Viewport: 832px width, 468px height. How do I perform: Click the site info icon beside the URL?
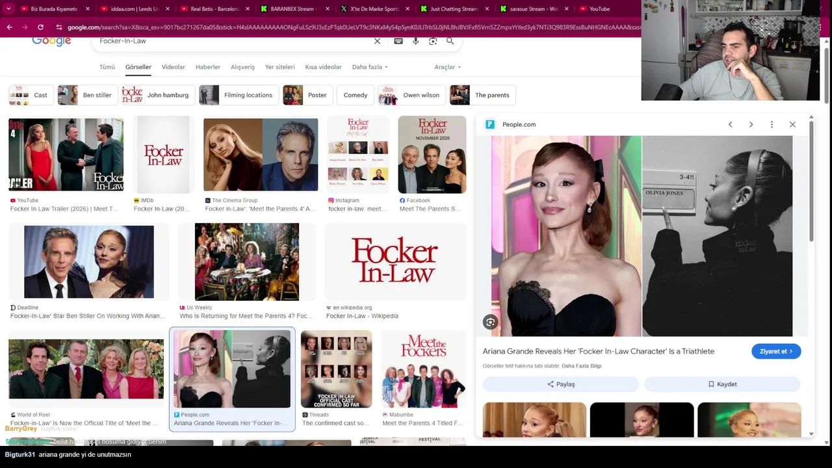(59, 27)
